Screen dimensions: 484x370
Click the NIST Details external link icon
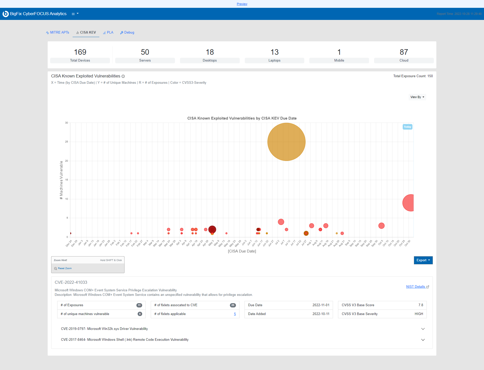(x=428, y=287)
